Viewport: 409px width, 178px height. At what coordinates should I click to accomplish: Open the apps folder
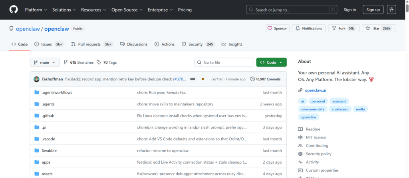pos(46,162)
